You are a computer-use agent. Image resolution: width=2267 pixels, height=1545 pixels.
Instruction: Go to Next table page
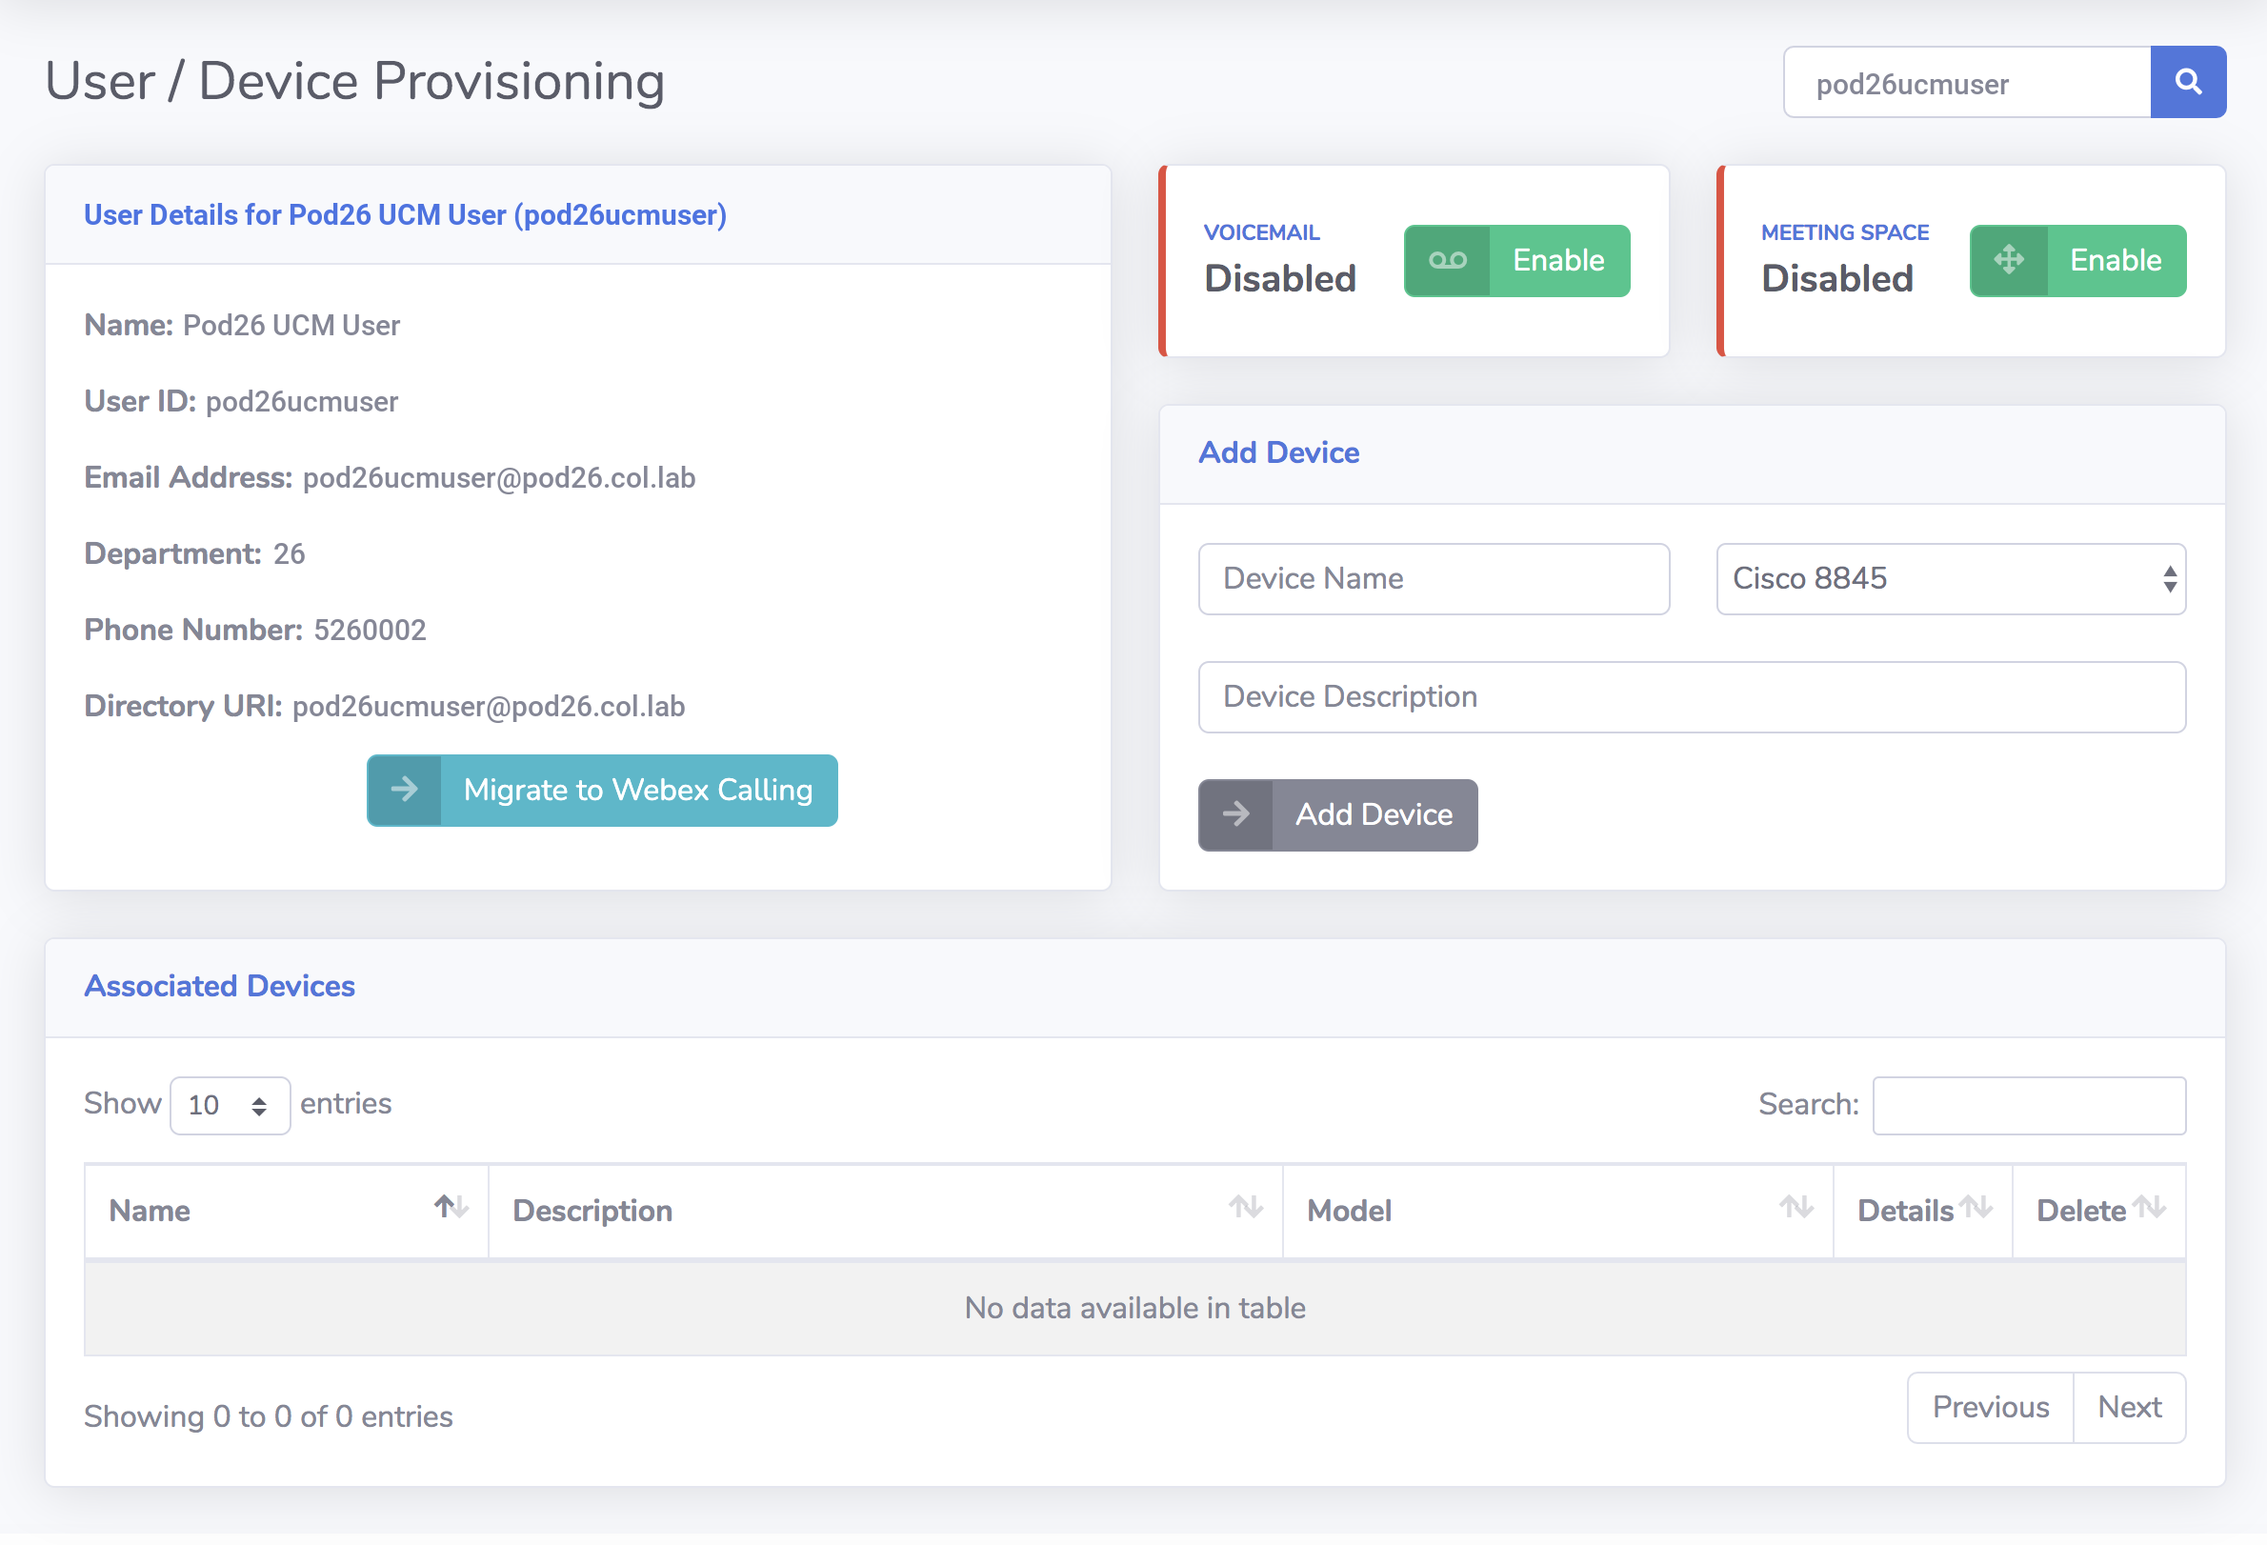pos(2129,1408)
